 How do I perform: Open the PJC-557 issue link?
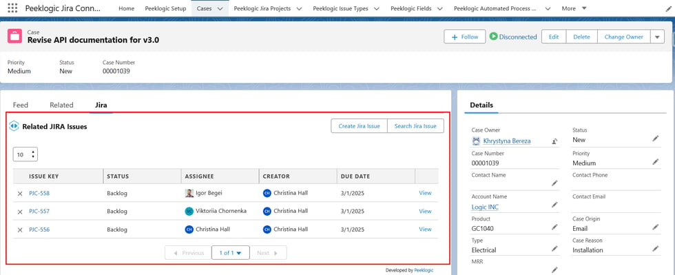[x=39, y=211]
